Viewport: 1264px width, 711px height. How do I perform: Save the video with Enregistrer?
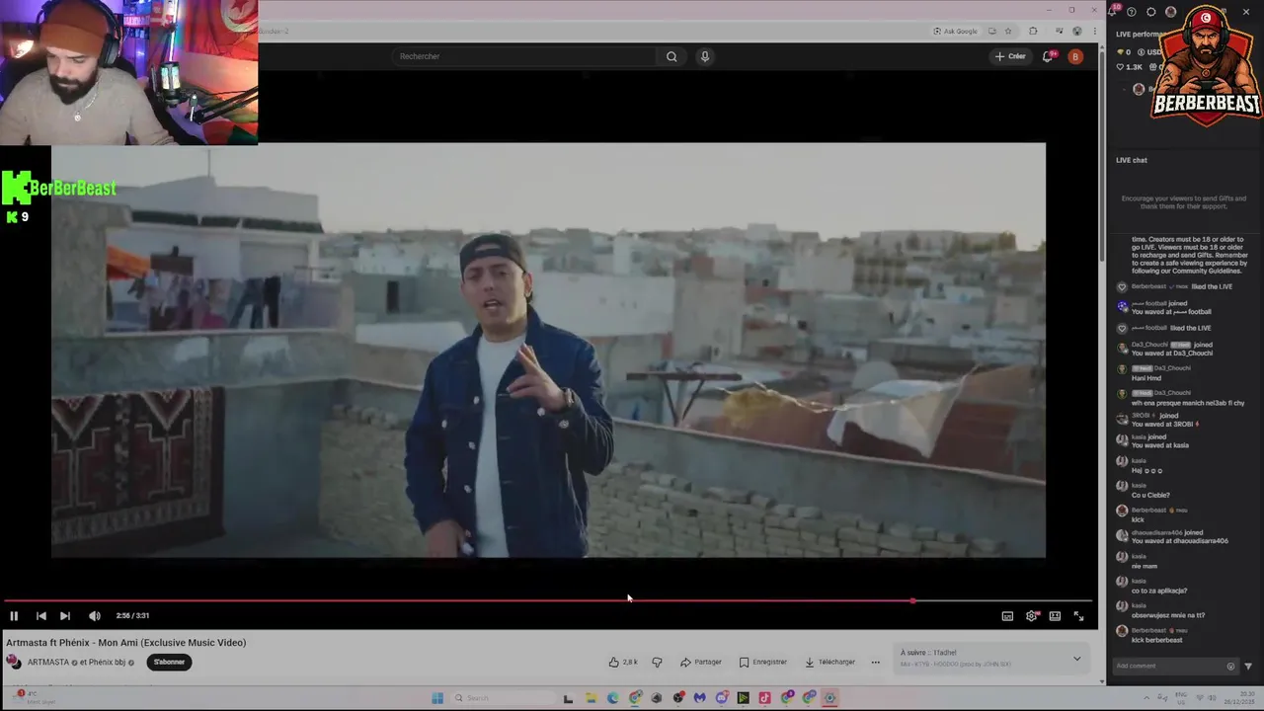click(x=763, y=662)
